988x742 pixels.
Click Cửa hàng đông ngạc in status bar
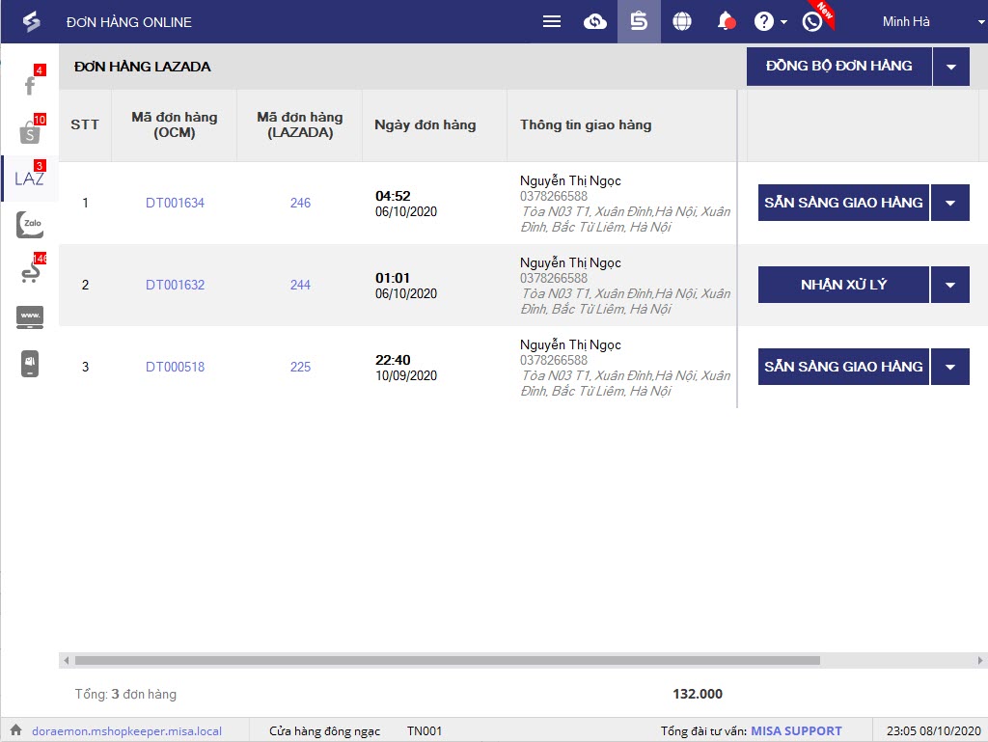324,730
